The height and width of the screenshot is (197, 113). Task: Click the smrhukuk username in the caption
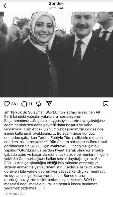(x=13, y=112)
